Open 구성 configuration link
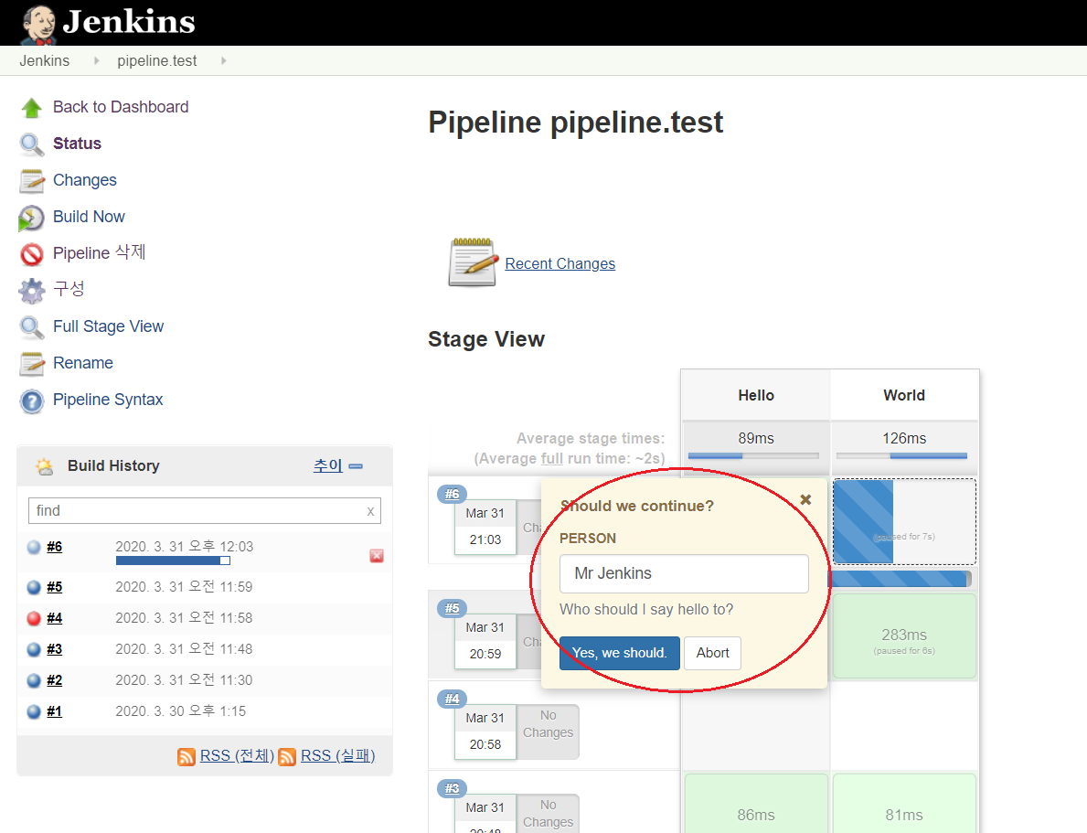 (69, 289)
